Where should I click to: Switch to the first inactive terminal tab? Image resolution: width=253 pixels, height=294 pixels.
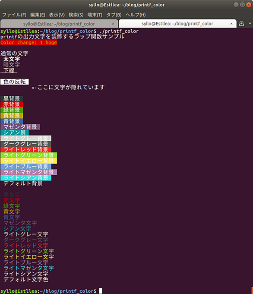click(x=59, y=24)
